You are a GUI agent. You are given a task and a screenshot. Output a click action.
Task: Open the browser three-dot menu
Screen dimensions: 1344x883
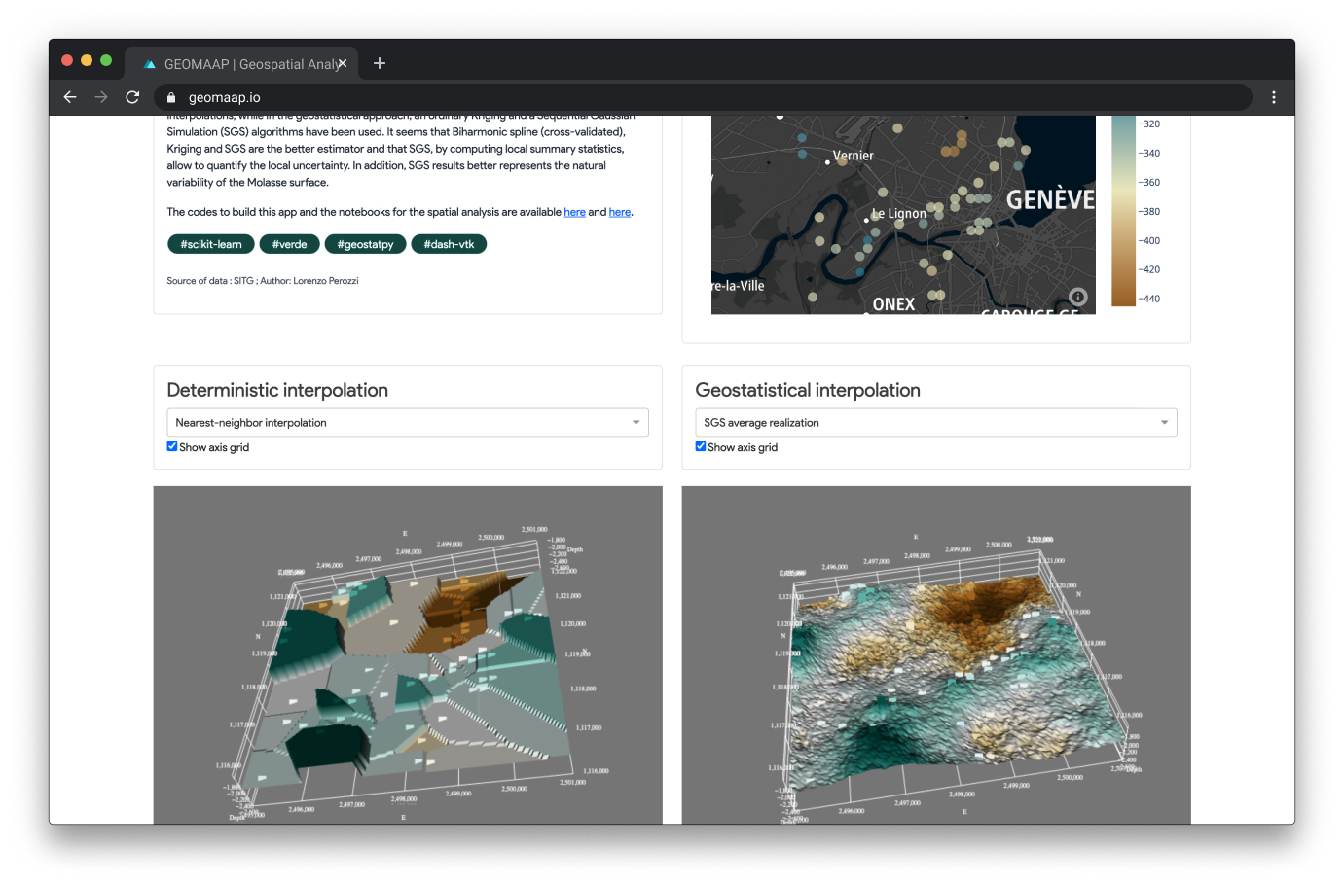point(1273,97)
